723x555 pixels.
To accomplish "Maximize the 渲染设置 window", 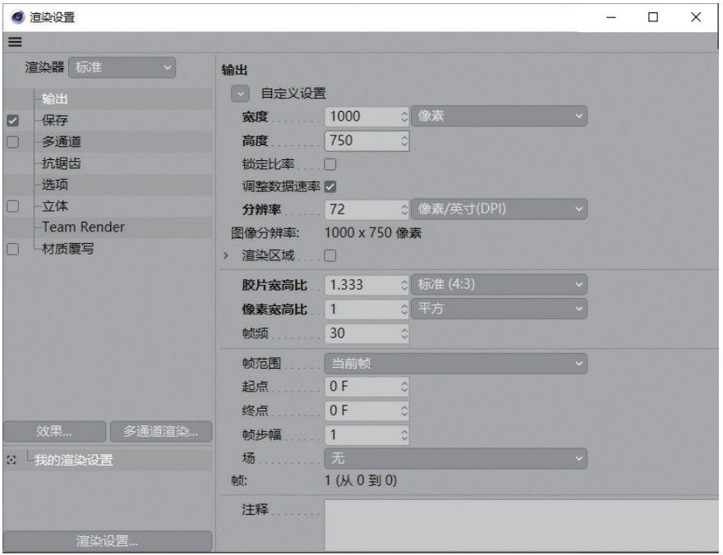I will pyautogui.click(x=653, y=17).
